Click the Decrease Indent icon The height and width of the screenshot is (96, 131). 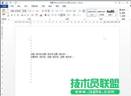click(x=67, y=11)
